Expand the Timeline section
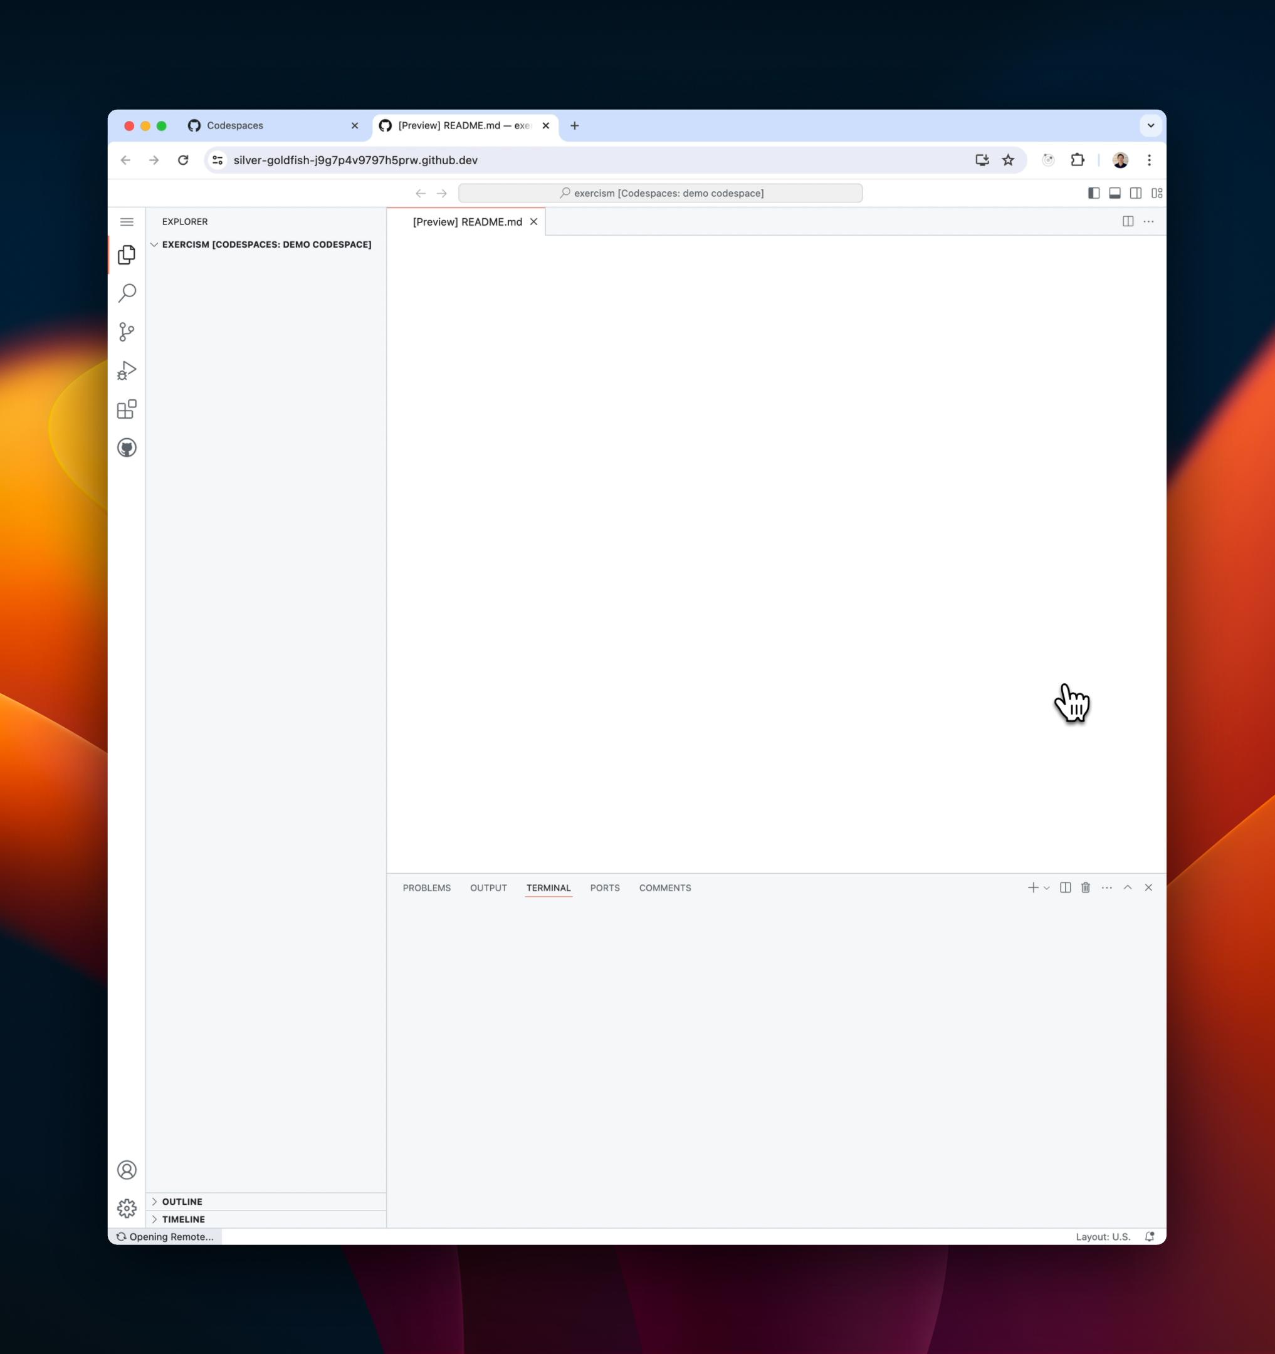Screen dimensions: 1275x1354 (x=183, y=1219)
